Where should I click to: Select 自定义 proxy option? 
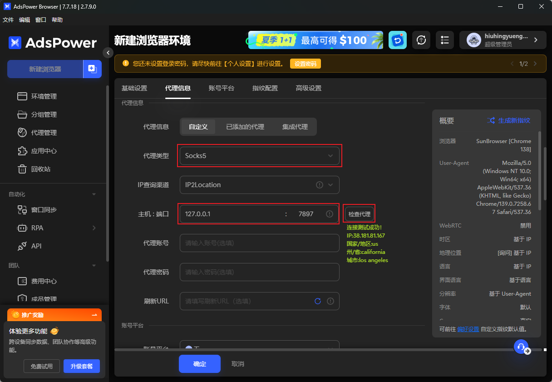click(x=198, y=127)
